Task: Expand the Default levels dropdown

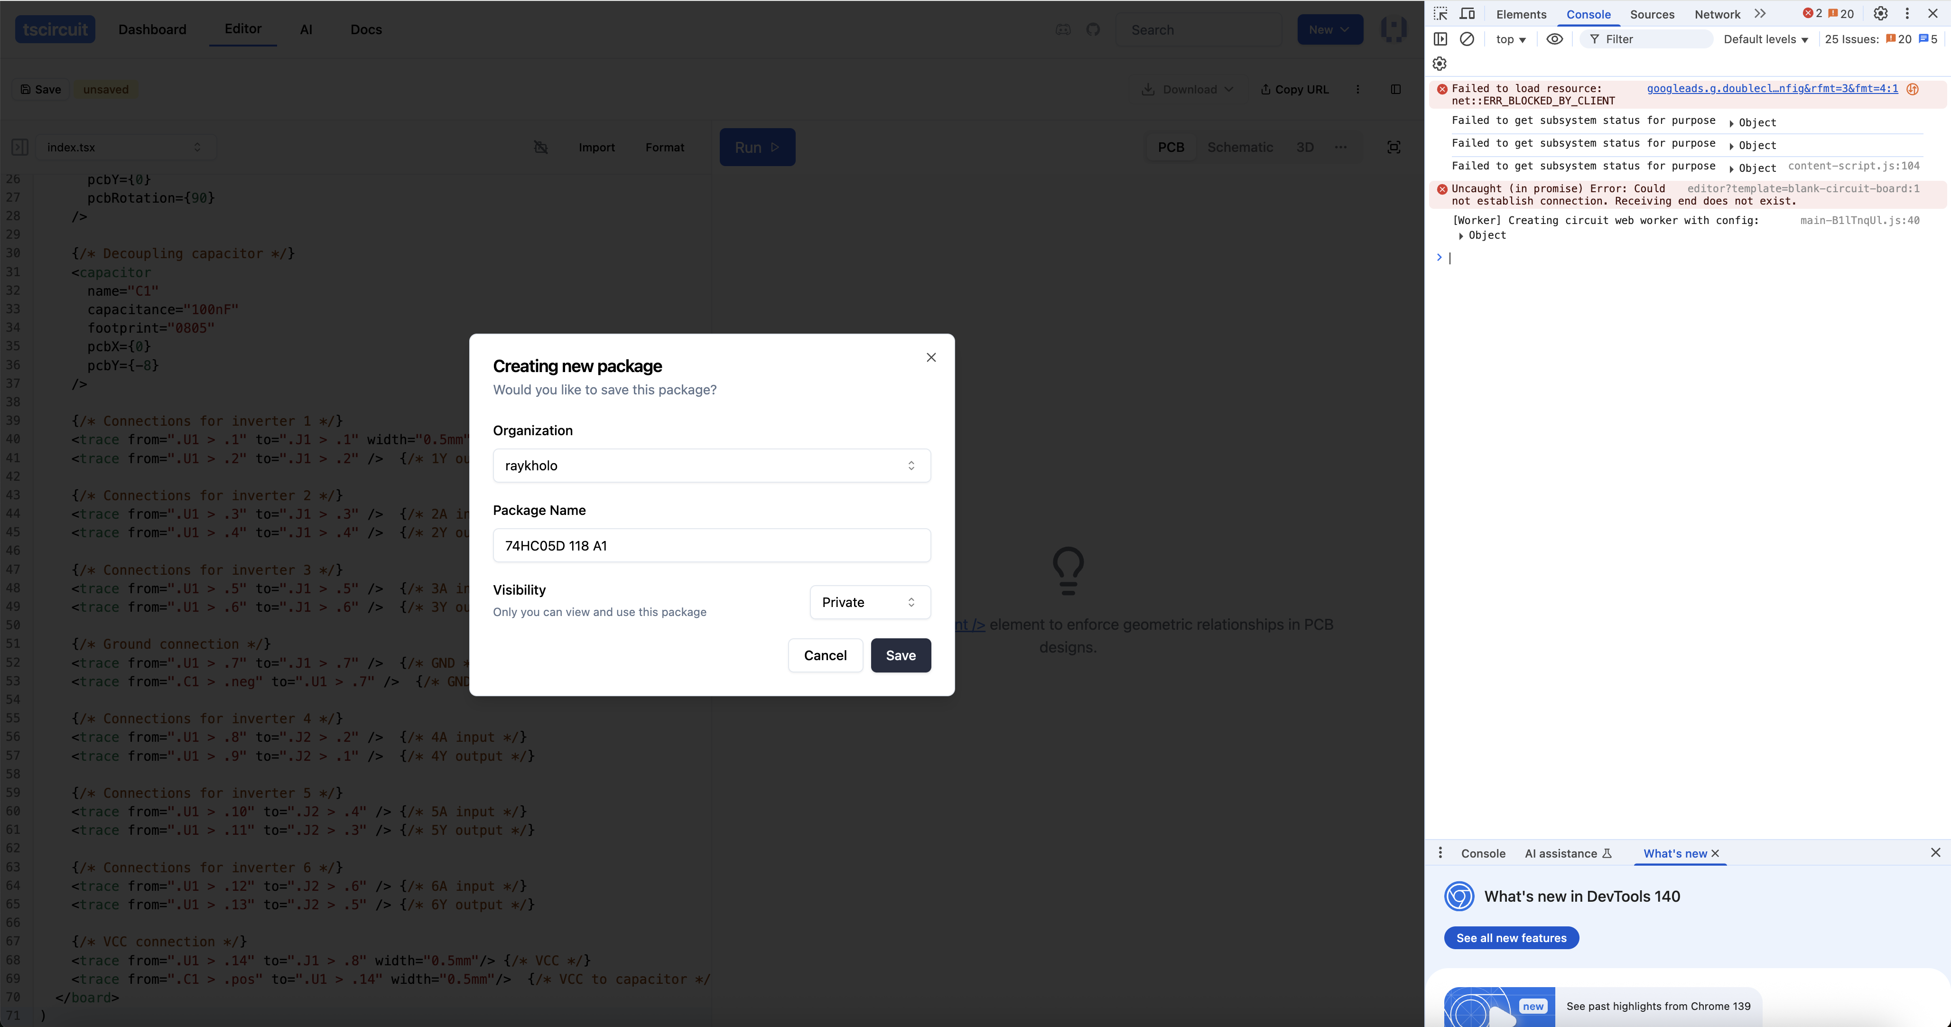Action: (x=1765, y=39)
